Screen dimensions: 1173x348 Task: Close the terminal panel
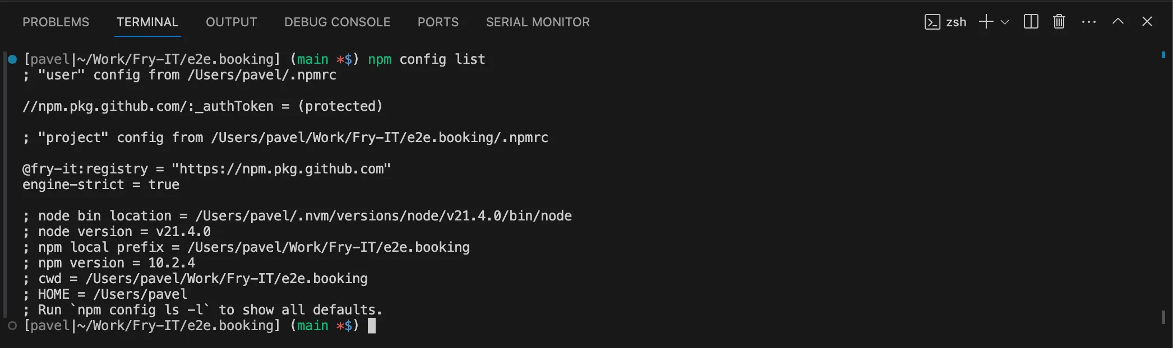tap(1147, 21)
